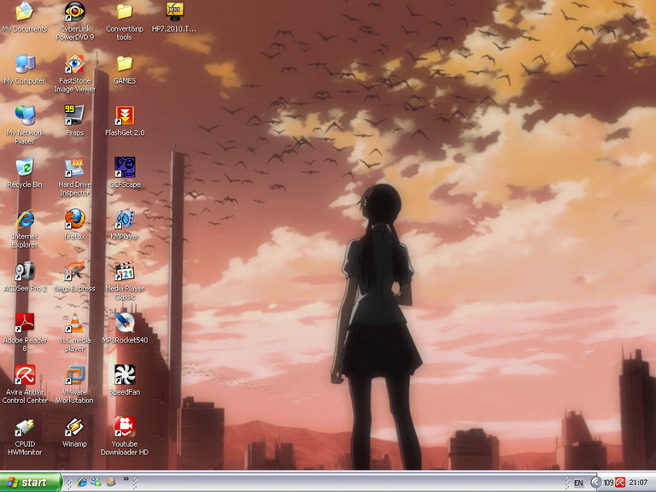Click the 21:07 taskbar clock
This screenshot has width=656, height=492.
[x=639, y=483]
